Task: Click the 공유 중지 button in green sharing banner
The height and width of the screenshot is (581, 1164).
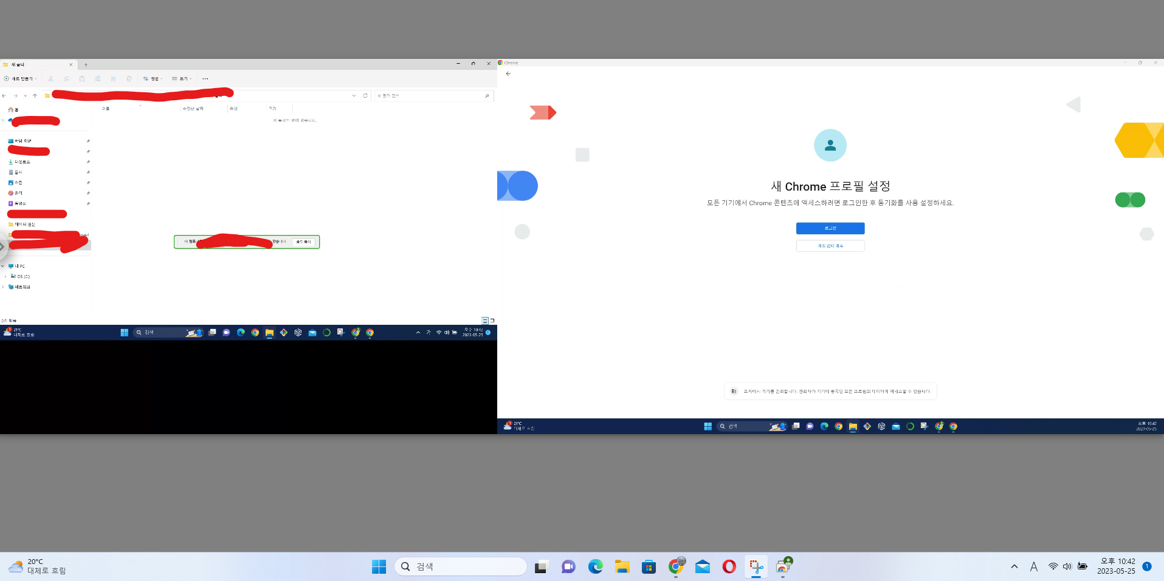Action: (303, 242)
